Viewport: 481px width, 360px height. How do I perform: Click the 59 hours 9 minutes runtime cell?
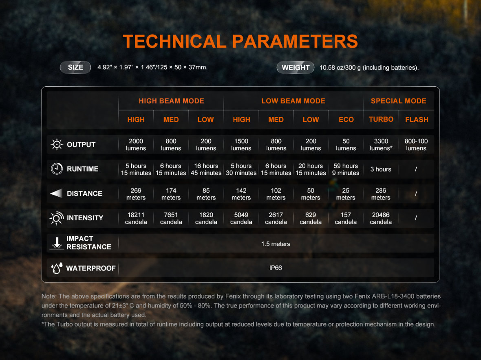click(346, 169)
